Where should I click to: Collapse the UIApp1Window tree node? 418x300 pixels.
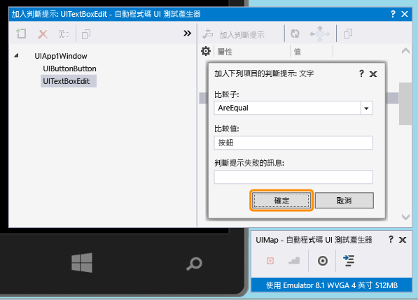17,56
